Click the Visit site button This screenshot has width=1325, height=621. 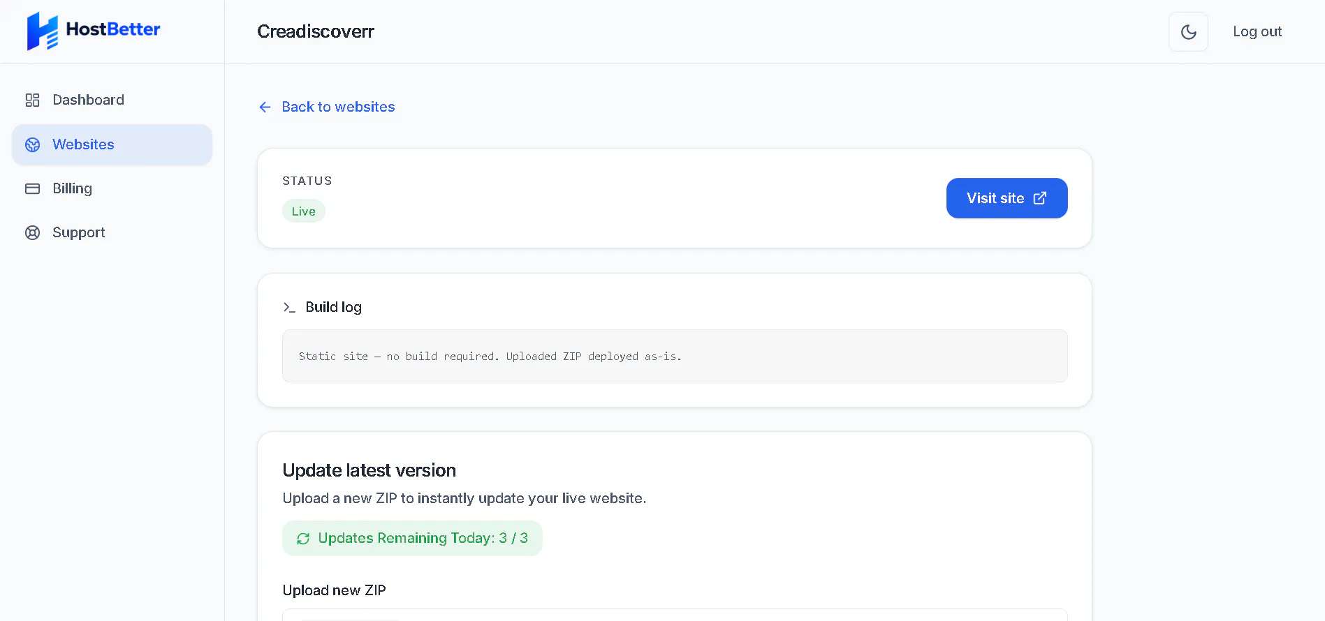pos(1006,198)
